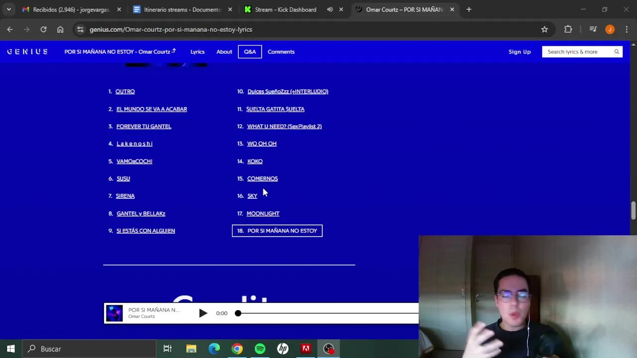
Task: Open Google Chrome from taskbar
Action: click(237, 349)
